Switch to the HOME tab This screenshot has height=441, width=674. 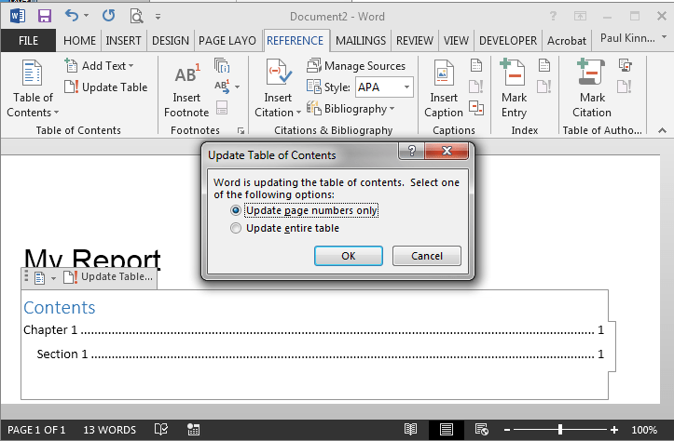79,41
